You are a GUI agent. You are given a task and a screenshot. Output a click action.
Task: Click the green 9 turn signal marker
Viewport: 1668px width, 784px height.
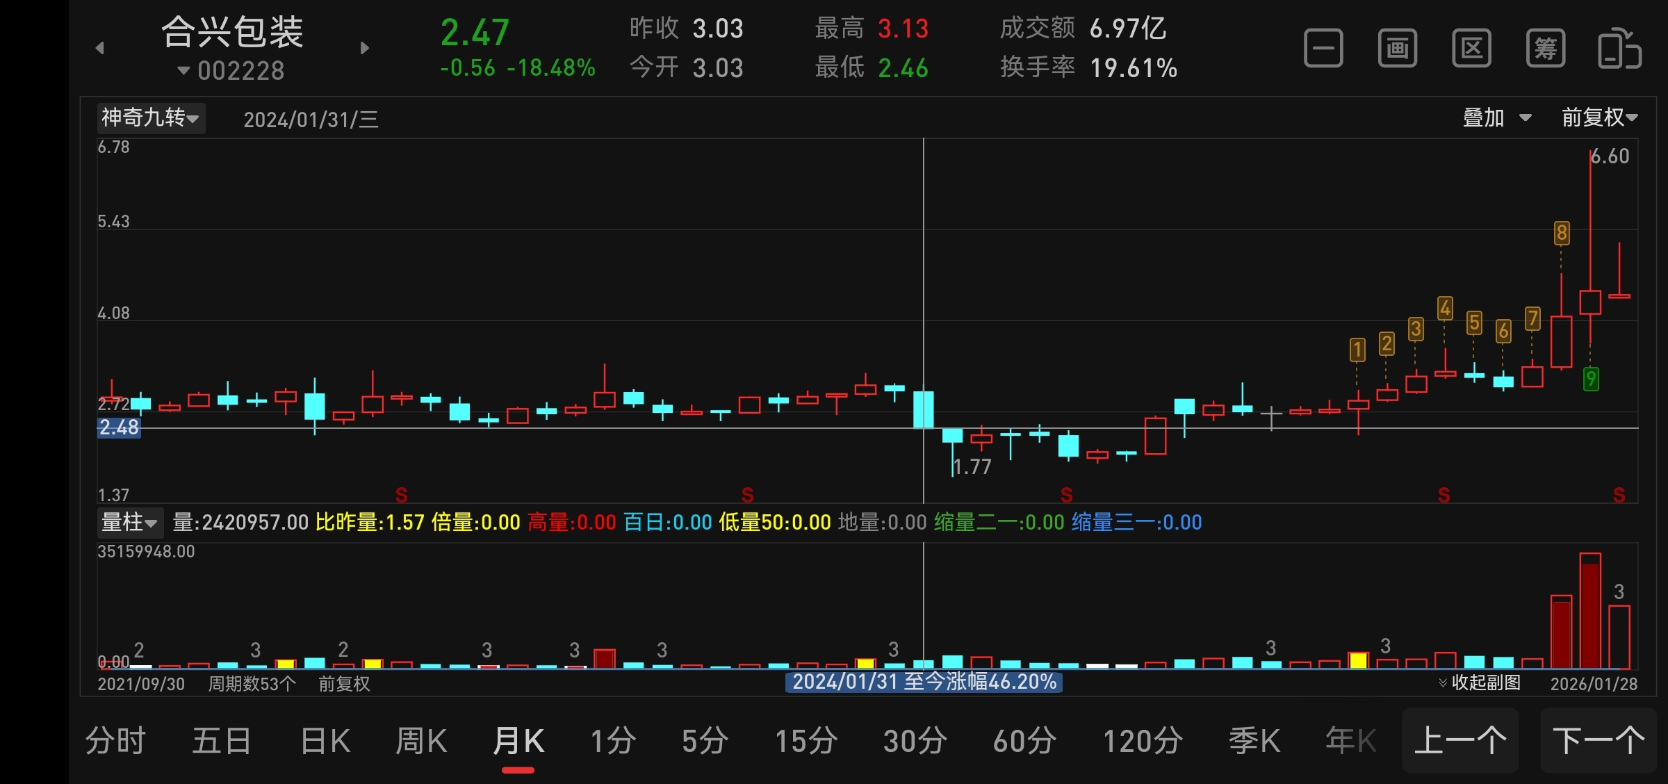[1590, 379]
